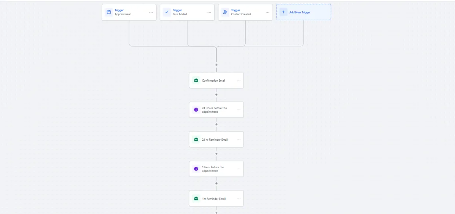
Task: Open the Appointment trigger options menu
Action: point(151,12)
